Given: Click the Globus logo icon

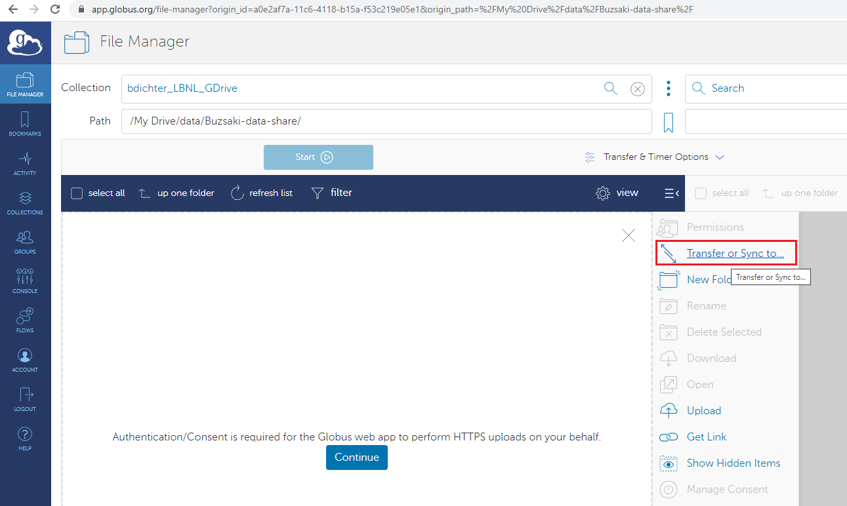Looking at the screenshot, I should [x=25, y=43].
